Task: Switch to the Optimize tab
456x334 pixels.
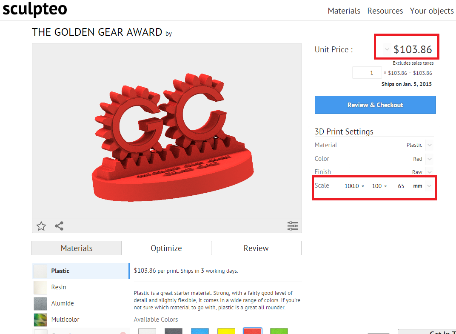Action: coord(166,248)
